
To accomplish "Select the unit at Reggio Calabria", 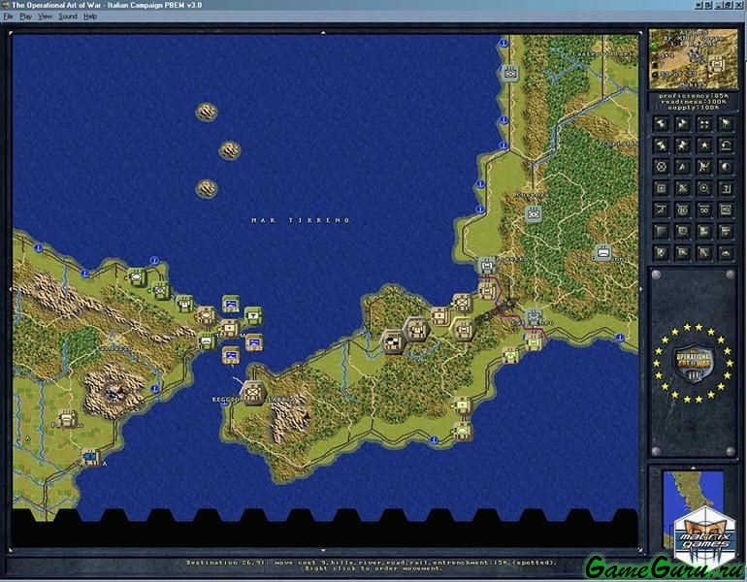I will pyautogui.click(x=253, y=391).
